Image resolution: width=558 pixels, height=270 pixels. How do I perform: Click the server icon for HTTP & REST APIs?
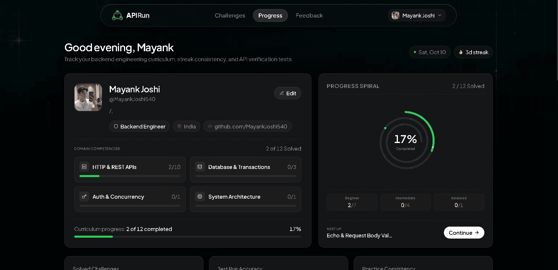[84, 167]
